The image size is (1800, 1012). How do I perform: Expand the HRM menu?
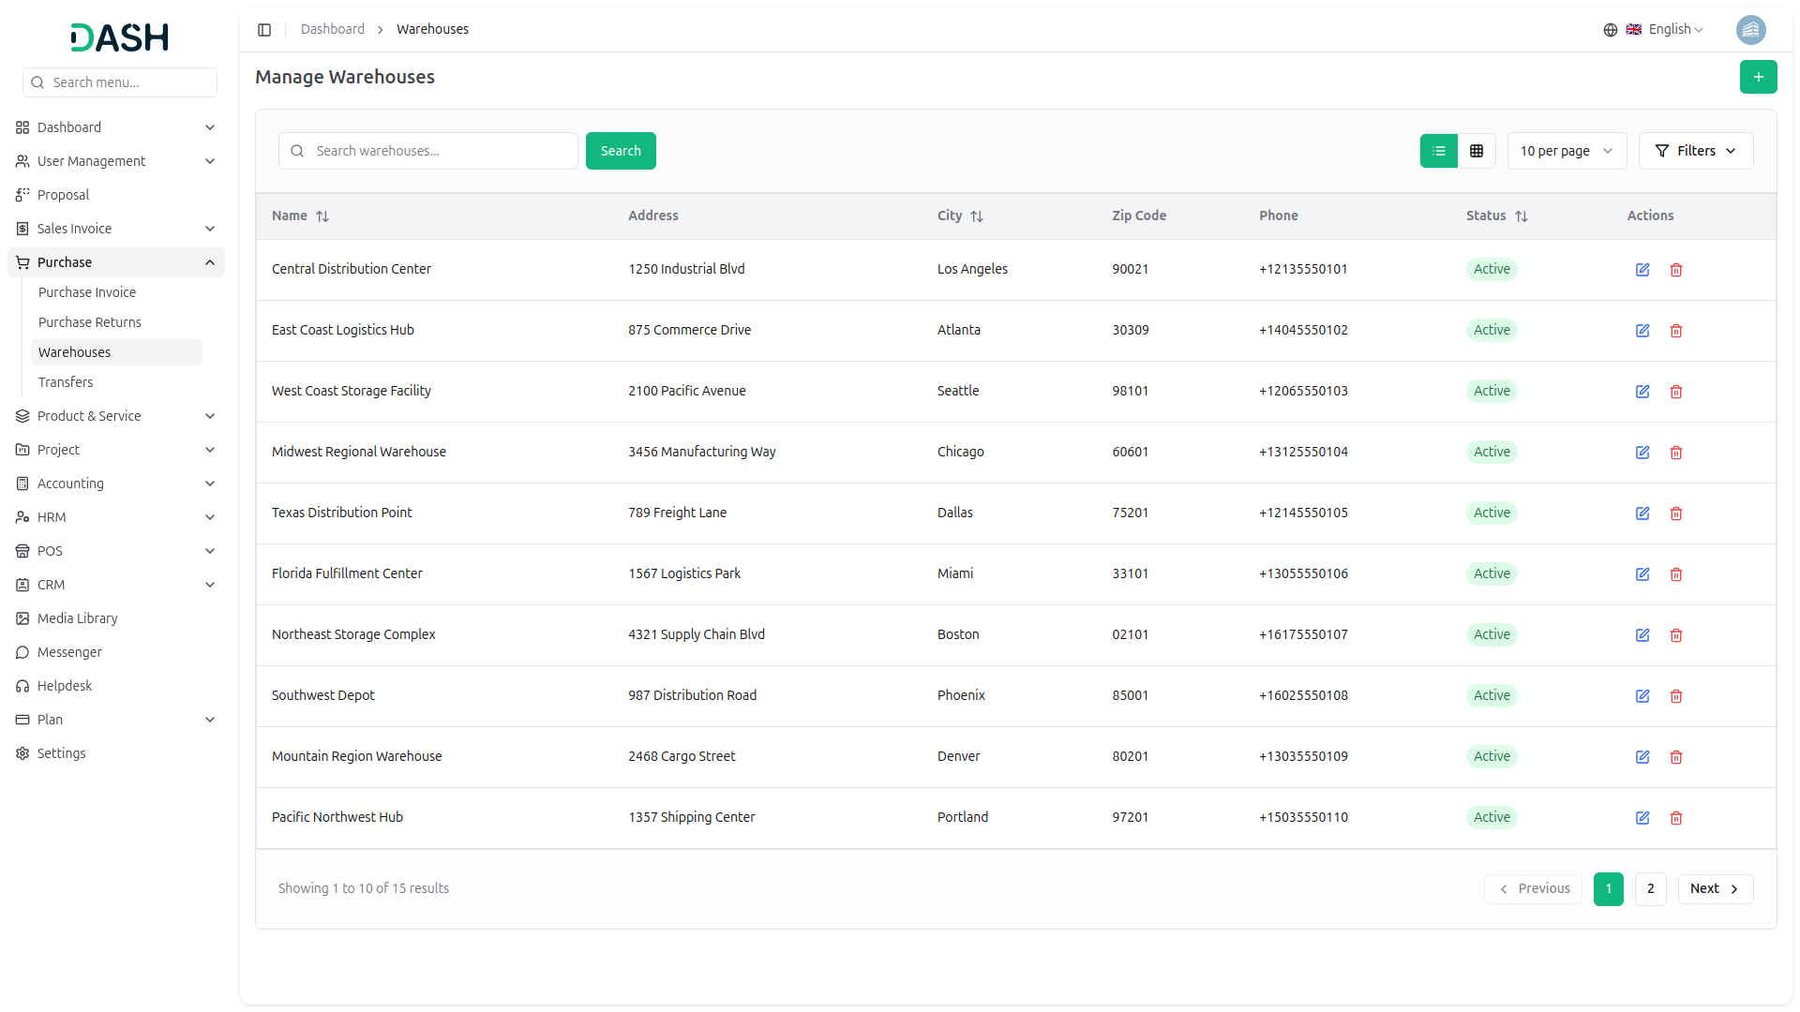pyautogui.click(x=116, y=517)
